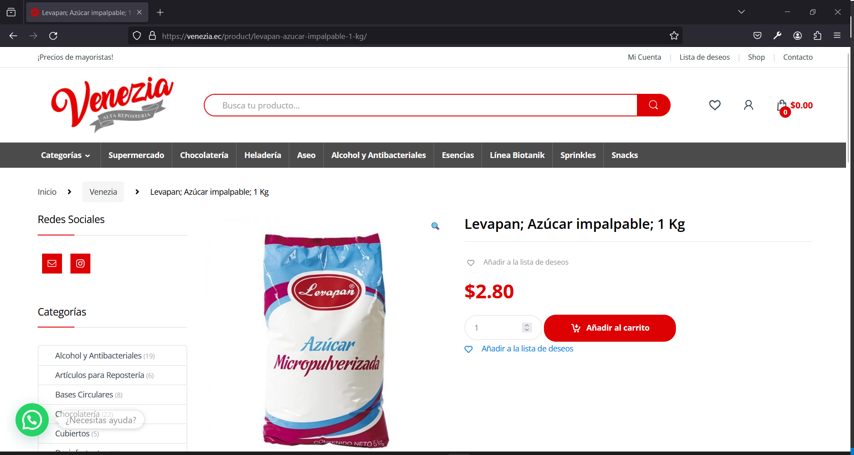Open the WhatsApp chat bubble icon

point(32,420)
